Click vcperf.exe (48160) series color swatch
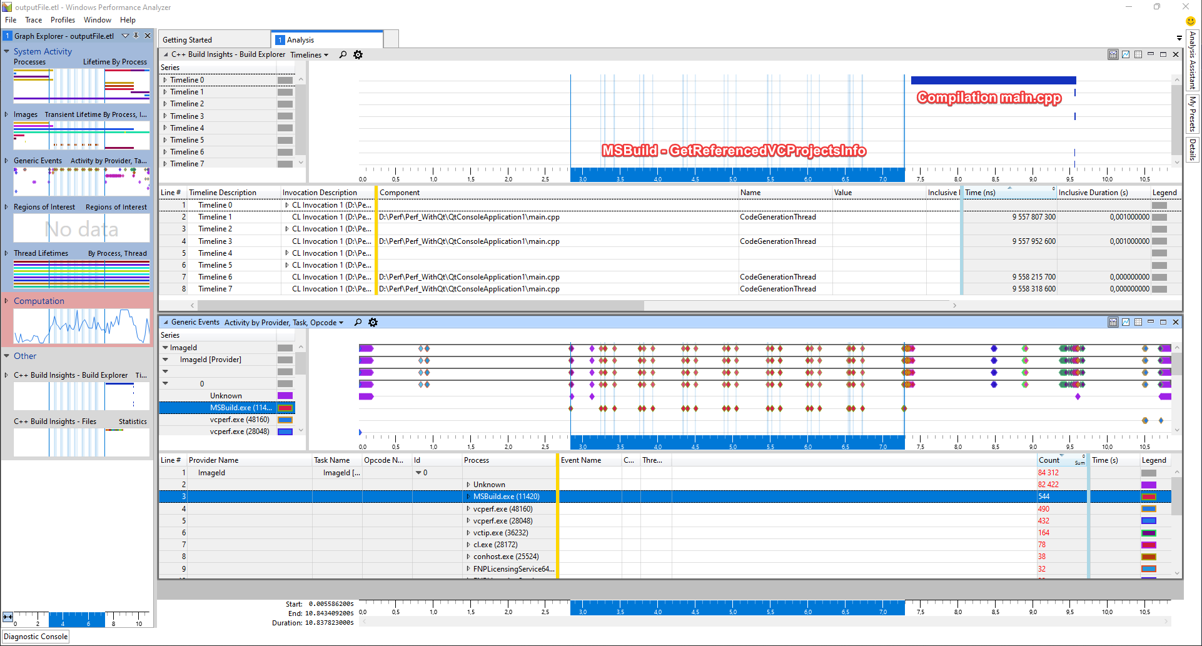 [x=285, y=420]
